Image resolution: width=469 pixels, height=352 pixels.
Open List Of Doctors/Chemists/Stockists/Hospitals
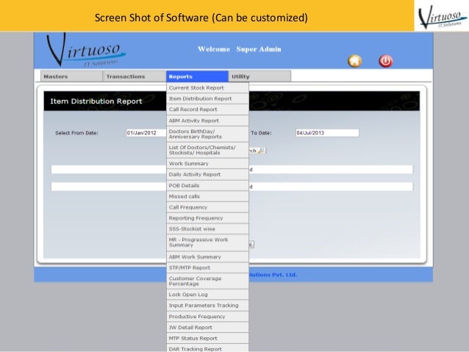coord(207,150)
